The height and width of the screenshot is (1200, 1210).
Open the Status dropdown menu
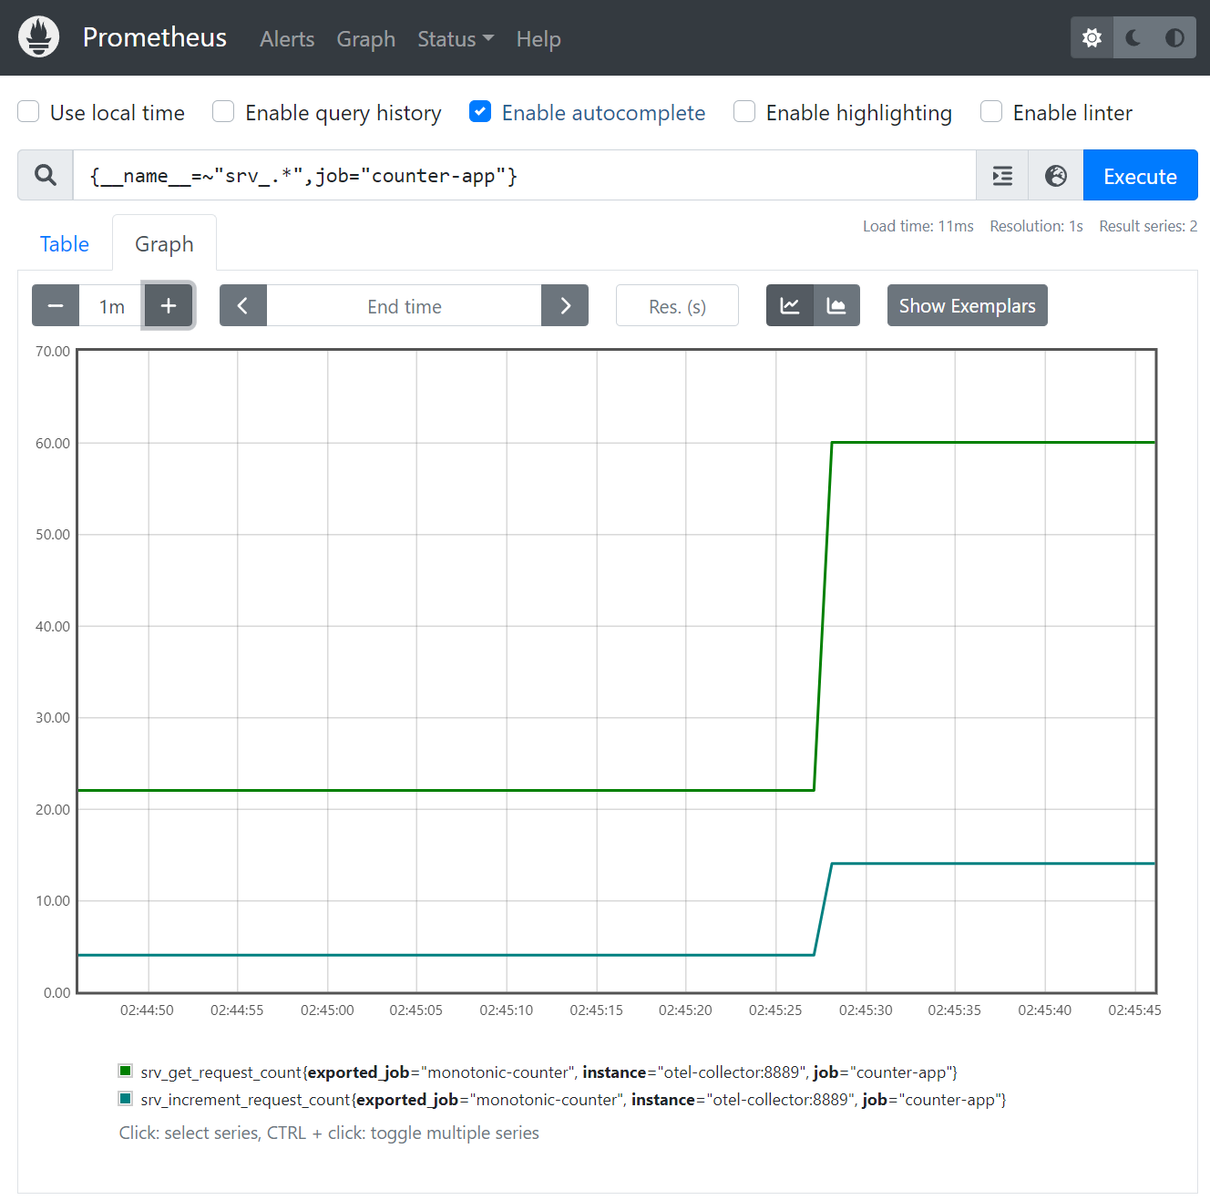tap(456, 39)
